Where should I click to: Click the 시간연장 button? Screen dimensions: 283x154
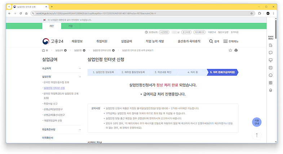[164, 32]
